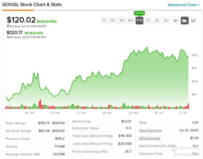Click the calendar icon beside At close

point(8,26)
